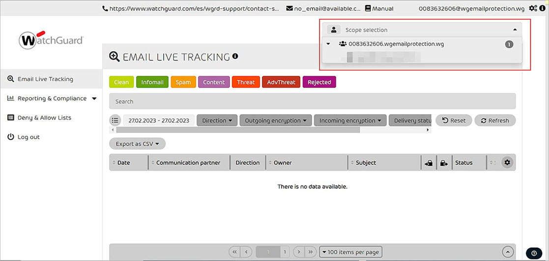
Task: Open the Manual book link
Action: tap(379, 8)
